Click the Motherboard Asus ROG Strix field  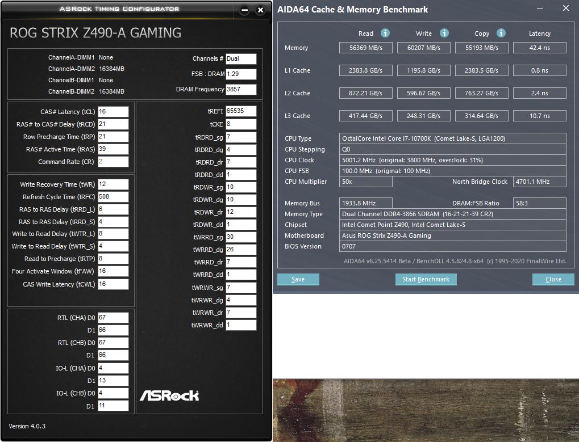click(453, 235)
